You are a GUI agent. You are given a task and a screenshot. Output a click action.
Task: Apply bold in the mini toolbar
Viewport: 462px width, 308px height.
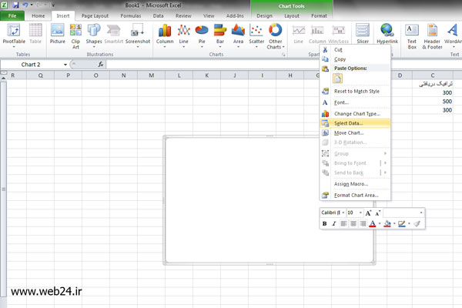tap(325, 224)
